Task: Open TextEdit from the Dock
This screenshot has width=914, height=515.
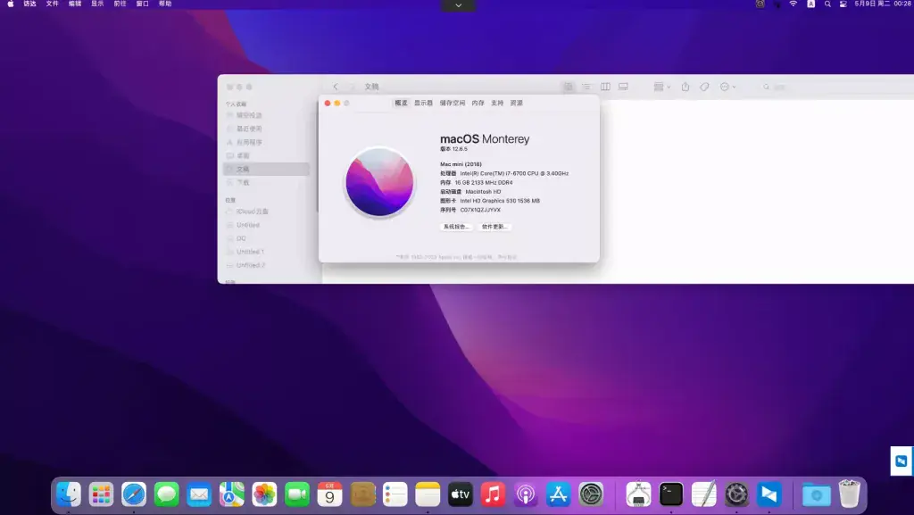Action: point(704,494)
